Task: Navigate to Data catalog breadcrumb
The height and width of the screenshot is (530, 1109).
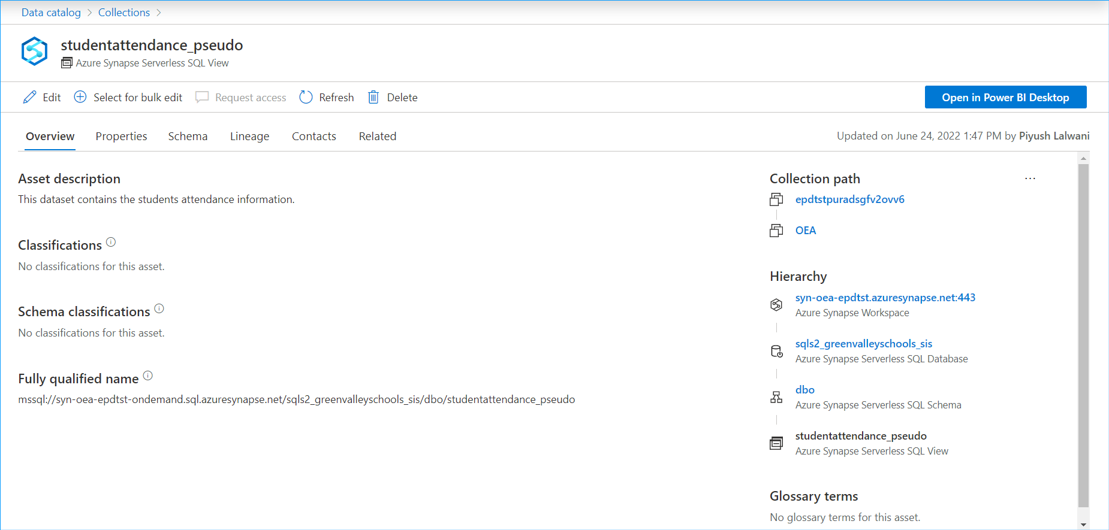Action: [51, 13]
